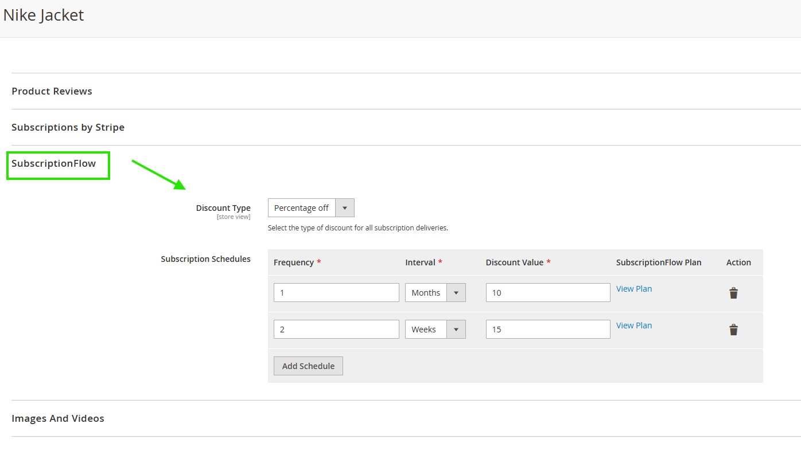Viewport: 801px width, 451px height.
Task: Open the Weeks interval dropdown
Action: (x=436, y=330)
